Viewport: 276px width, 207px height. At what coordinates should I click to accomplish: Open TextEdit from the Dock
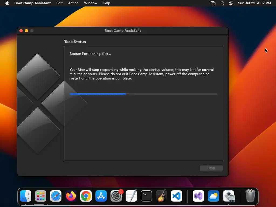(x=131, y=196)
